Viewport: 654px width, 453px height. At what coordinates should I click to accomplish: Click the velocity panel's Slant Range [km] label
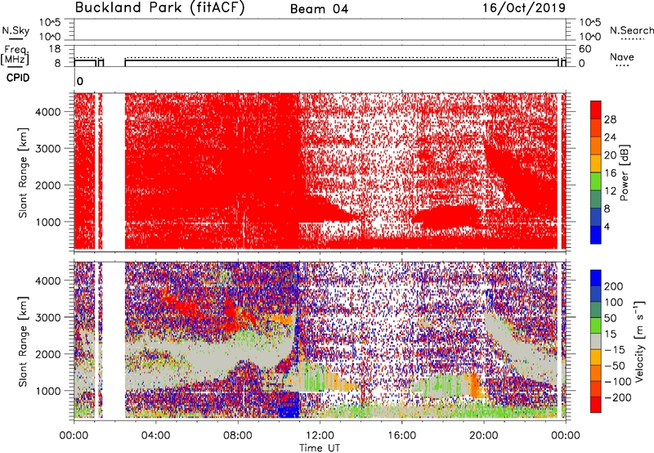23,342
